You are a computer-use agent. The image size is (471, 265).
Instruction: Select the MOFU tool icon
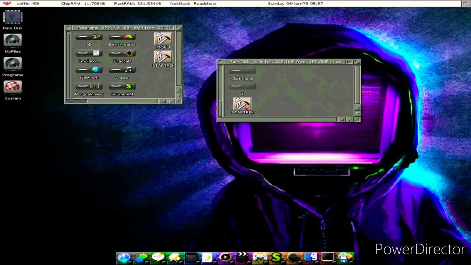pyautogui.click(x=163, y=41)
